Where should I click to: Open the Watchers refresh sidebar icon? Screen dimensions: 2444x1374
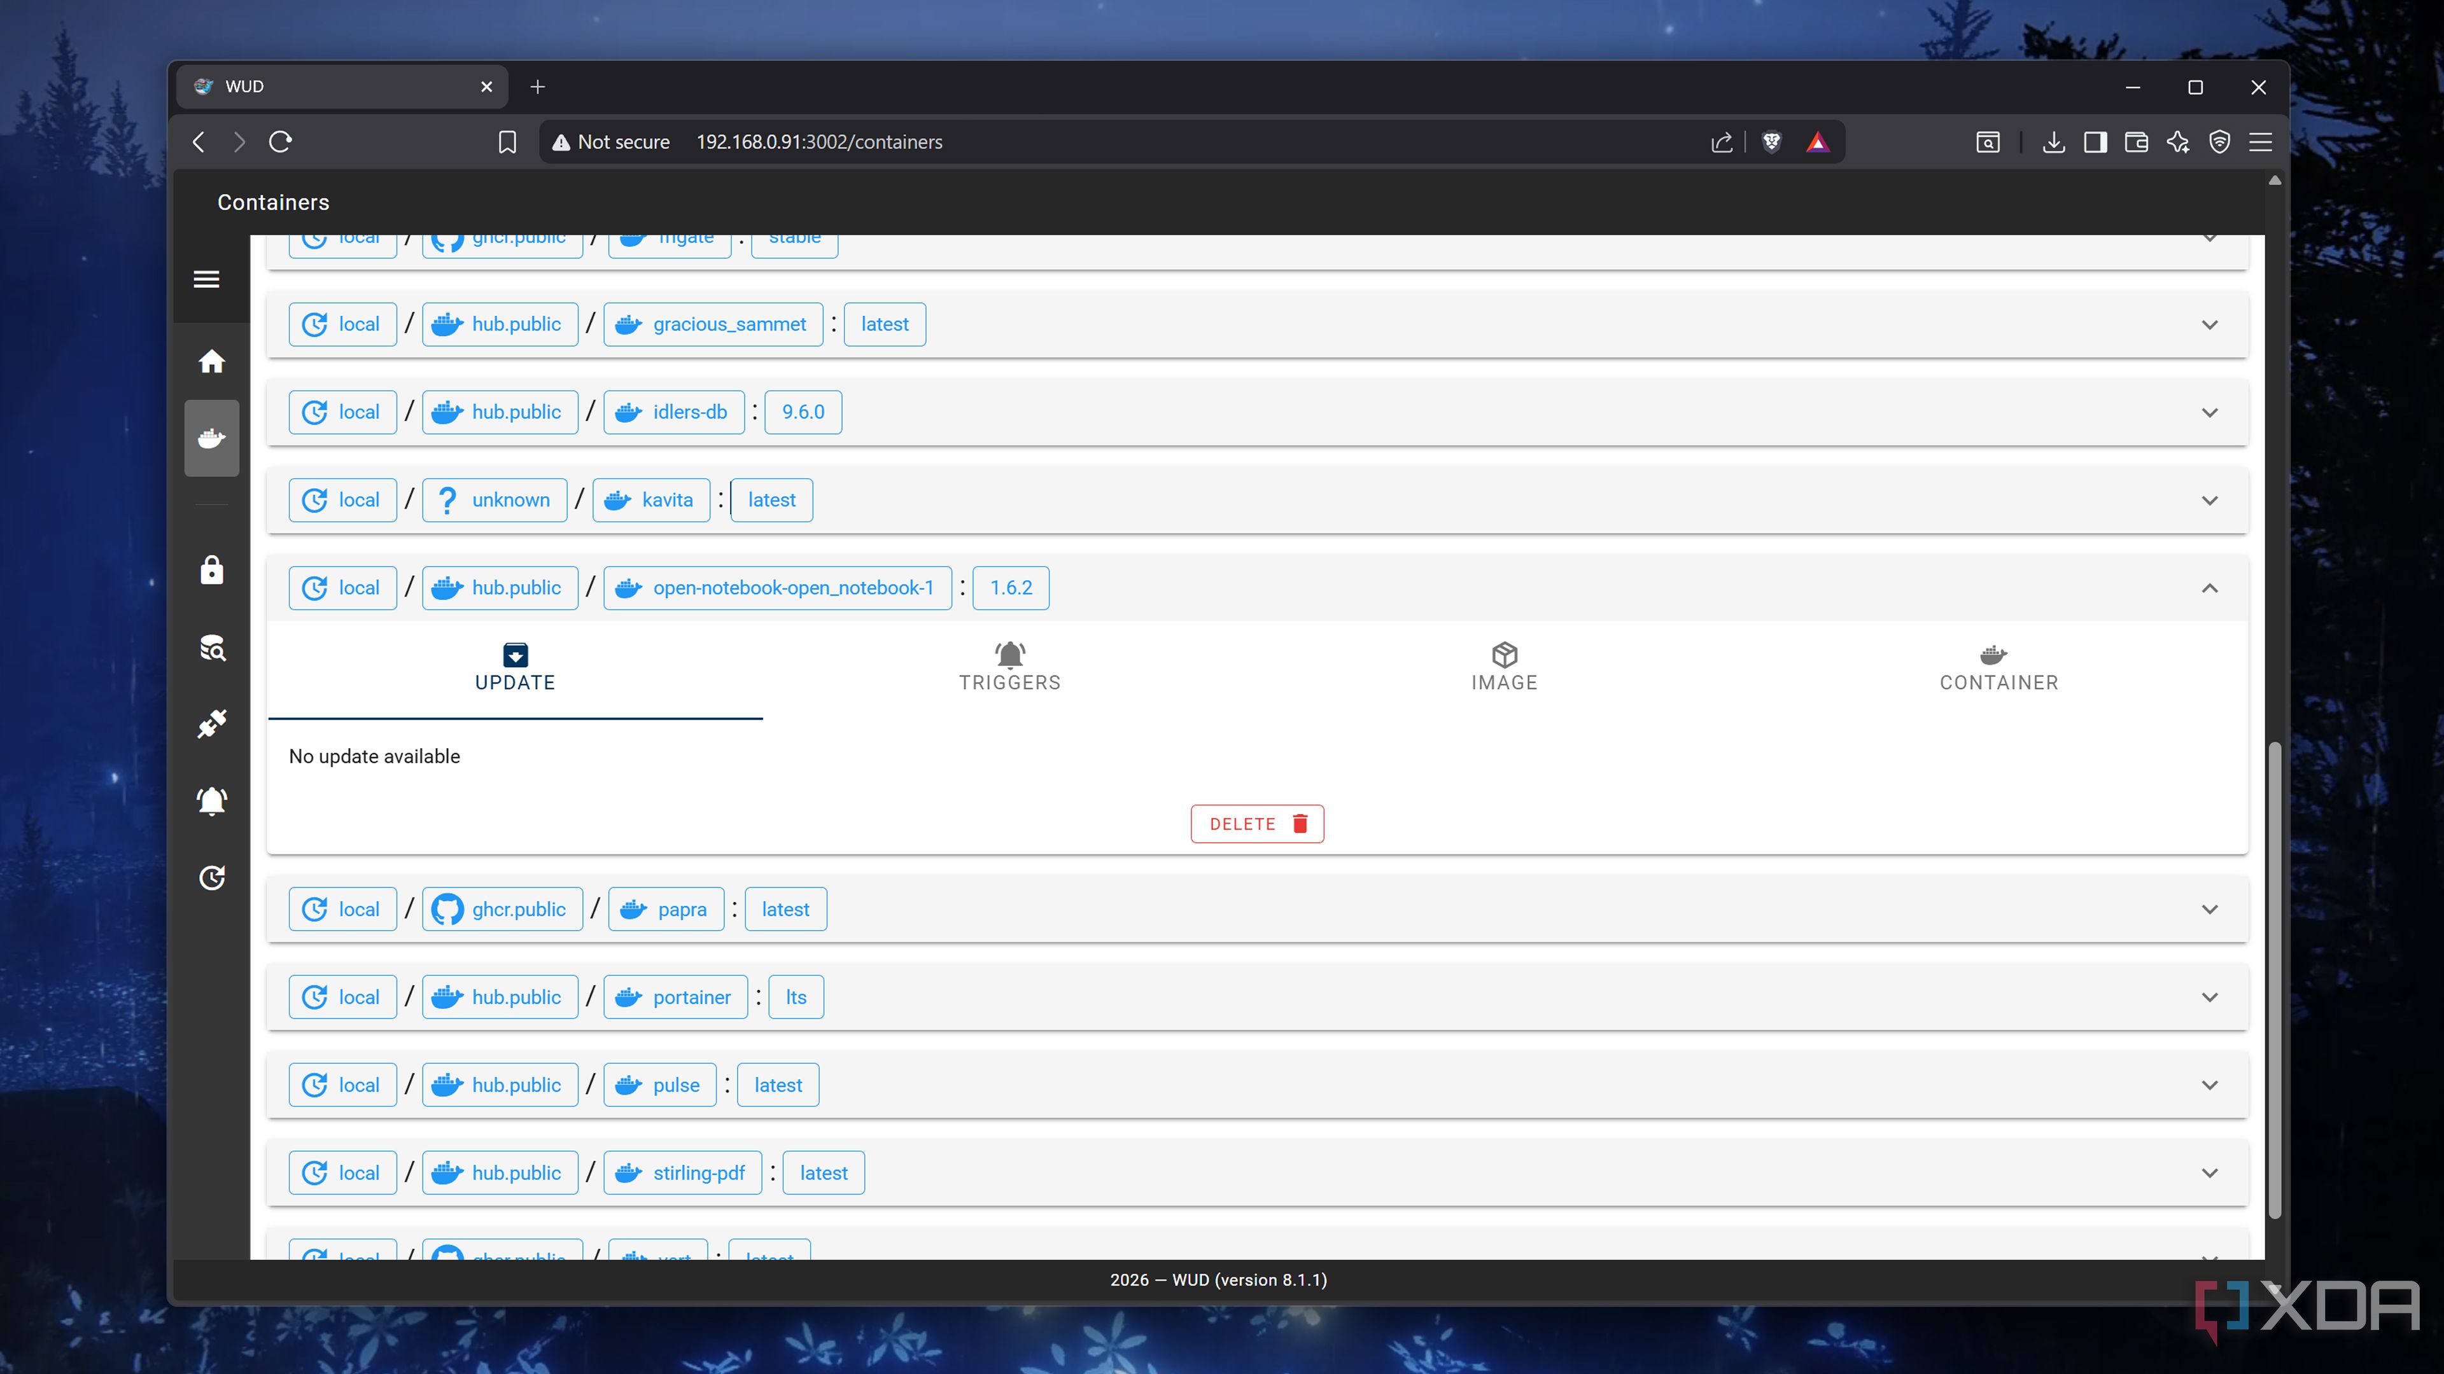tap(211, 877)
